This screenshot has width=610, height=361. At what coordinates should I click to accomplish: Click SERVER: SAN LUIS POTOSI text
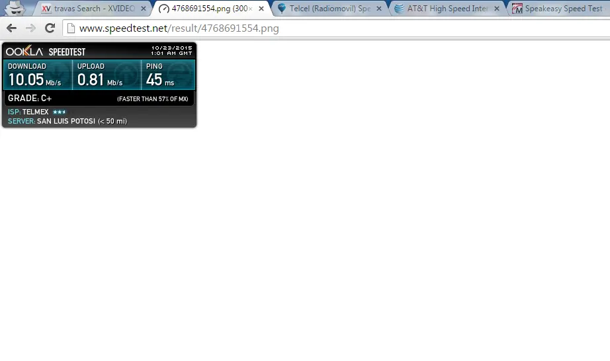click(x=67, y=121)
